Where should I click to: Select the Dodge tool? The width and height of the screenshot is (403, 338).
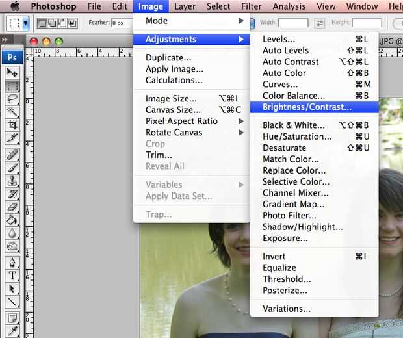coord(12,246)
